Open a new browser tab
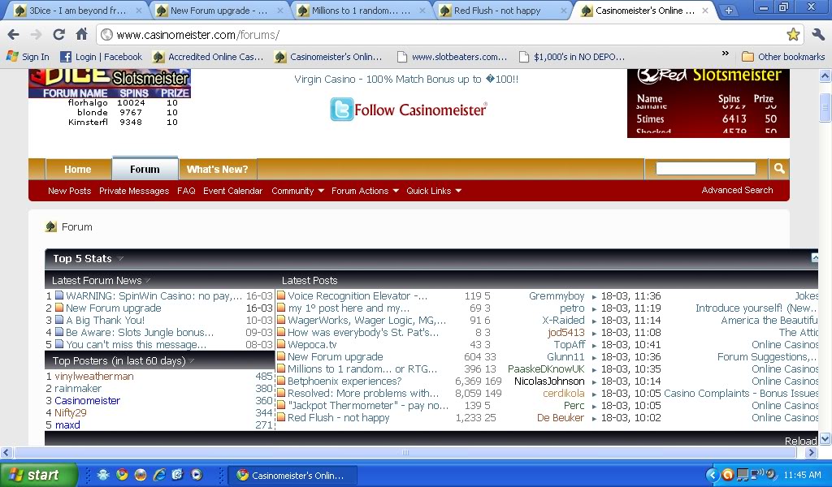 point(729,11)
